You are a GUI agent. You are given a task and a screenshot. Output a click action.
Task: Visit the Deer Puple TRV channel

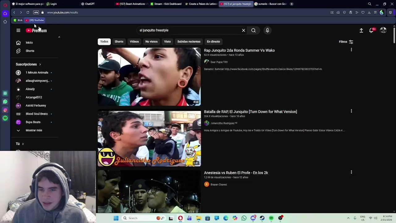219,62
